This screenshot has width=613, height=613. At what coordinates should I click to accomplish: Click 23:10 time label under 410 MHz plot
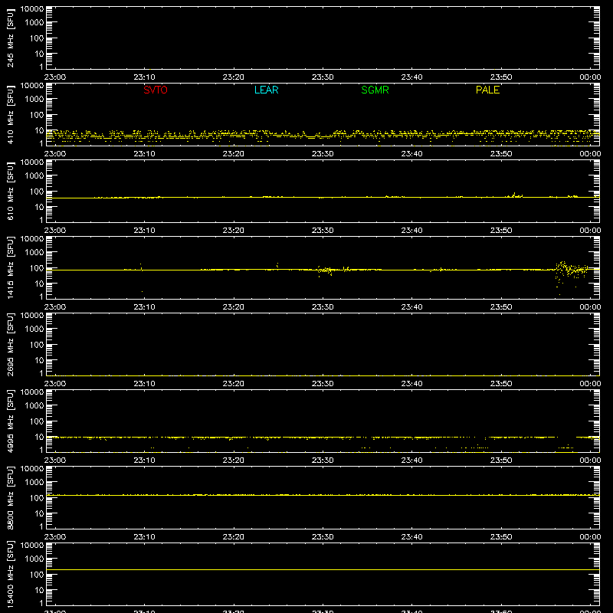tap(144, 154)
